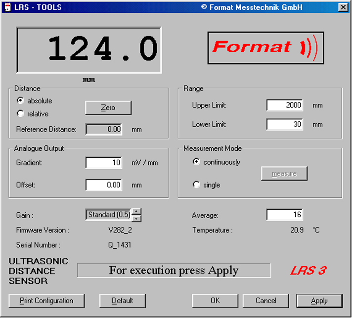Click the 'Offset:' label
Image resolution: width=352 pixels, height=318 pixels.
pos(26,185)
